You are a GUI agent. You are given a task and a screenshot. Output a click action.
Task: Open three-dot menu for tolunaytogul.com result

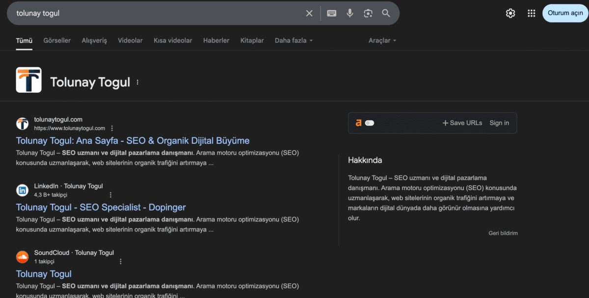click(112, 128)
